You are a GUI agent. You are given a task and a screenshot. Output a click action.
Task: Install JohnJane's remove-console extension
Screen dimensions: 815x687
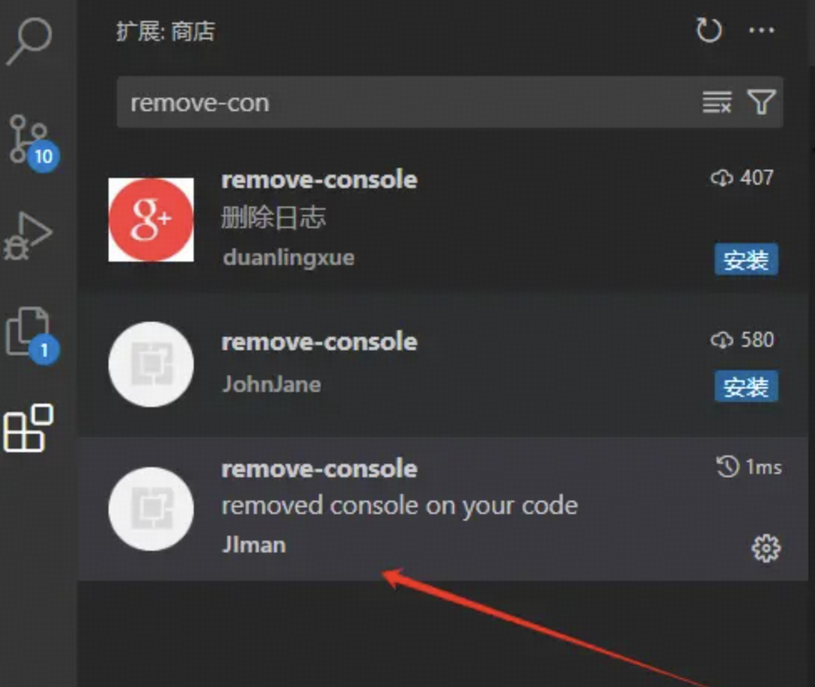(746, 386)
